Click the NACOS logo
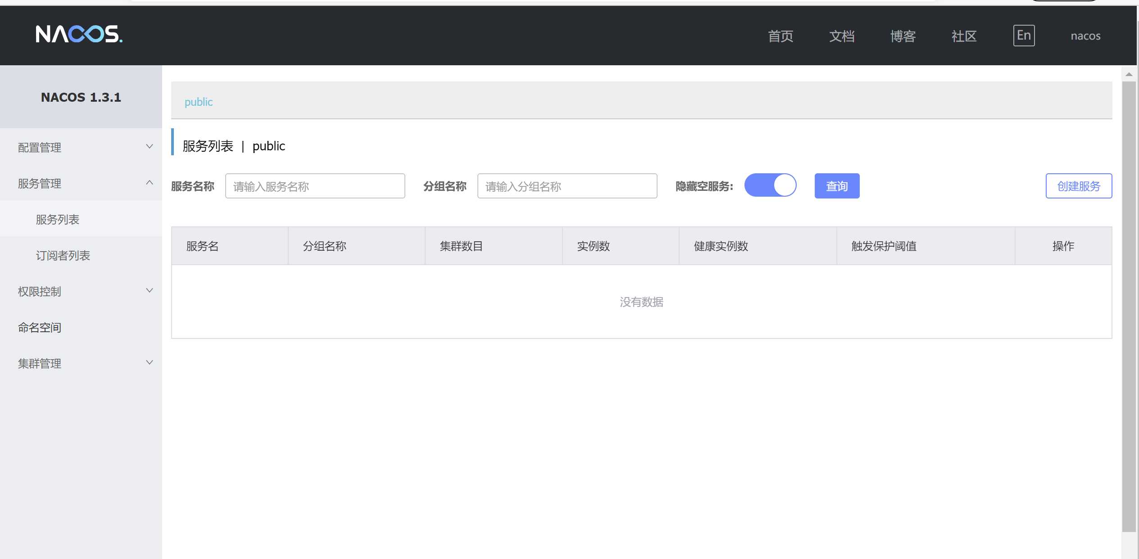 pyautogui.click(x=79, y=34)
